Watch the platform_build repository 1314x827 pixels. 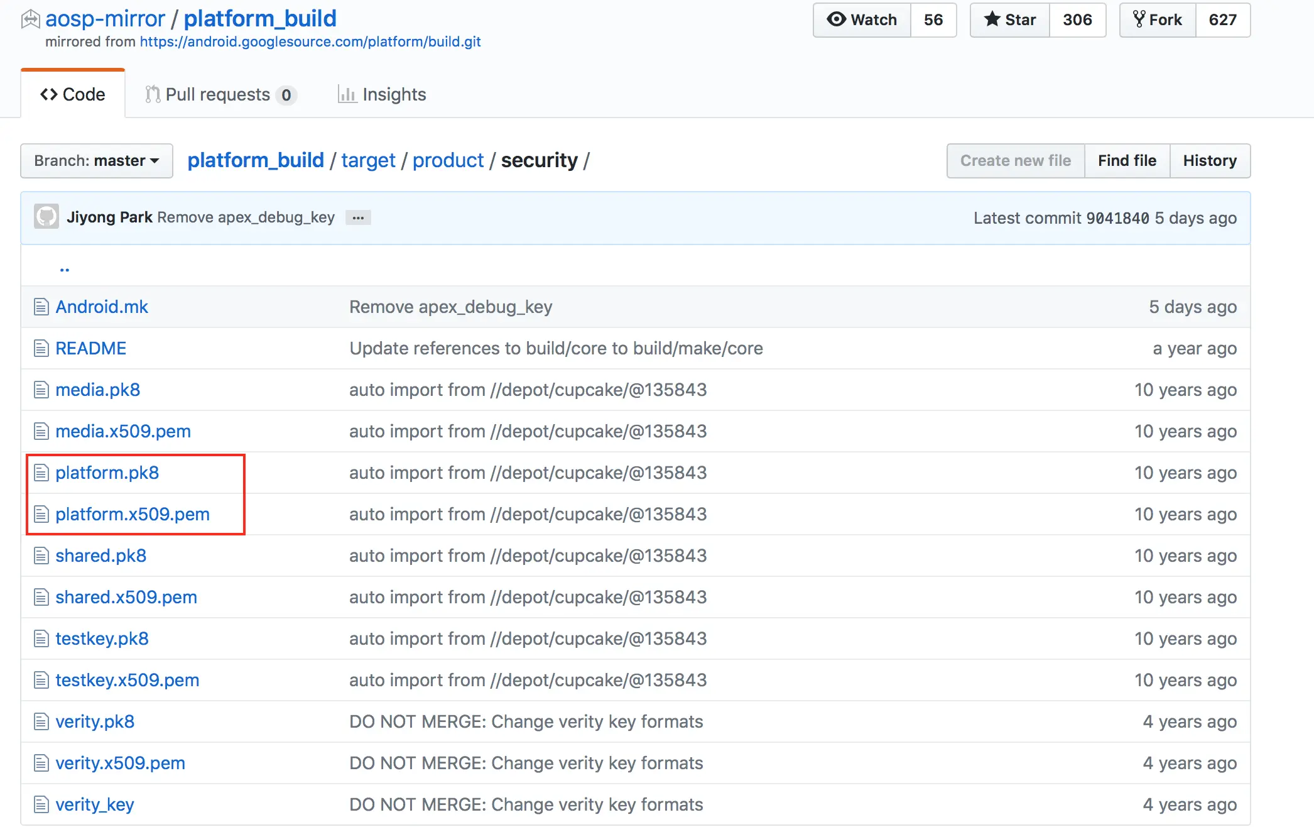pyautogui.click(x=861, y=19)
